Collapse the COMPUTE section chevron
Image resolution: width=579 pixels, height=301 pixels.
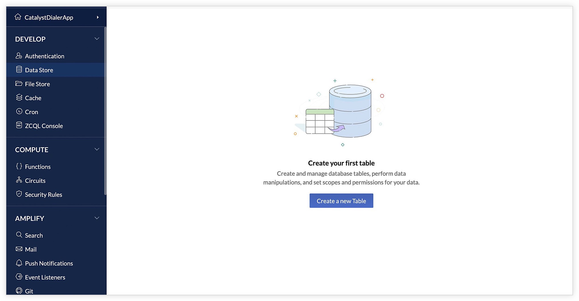97,149
